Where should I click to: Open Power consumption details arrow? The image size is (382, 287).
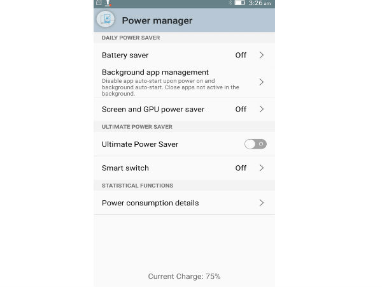point(261,203)
